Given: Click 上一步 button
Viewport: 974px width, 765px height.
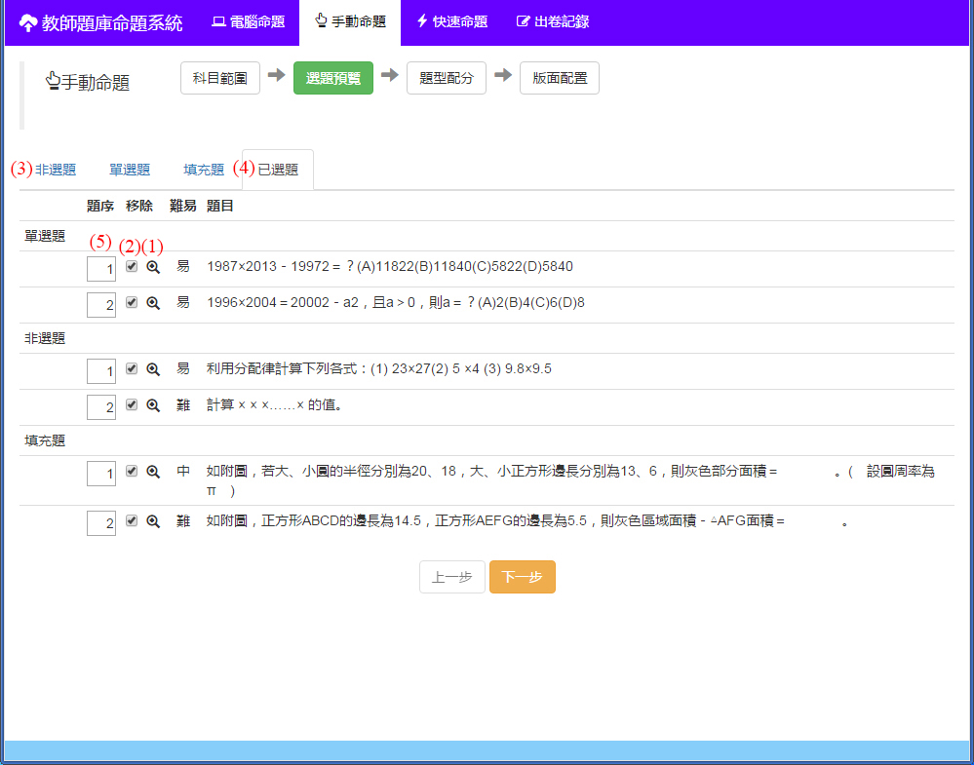Looking at the screenshot, I should (452, 577).
